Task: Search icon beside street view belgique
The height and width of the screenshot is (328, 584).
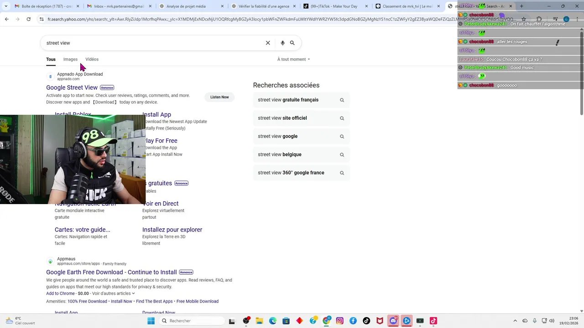Action: [x=342, y=154]
